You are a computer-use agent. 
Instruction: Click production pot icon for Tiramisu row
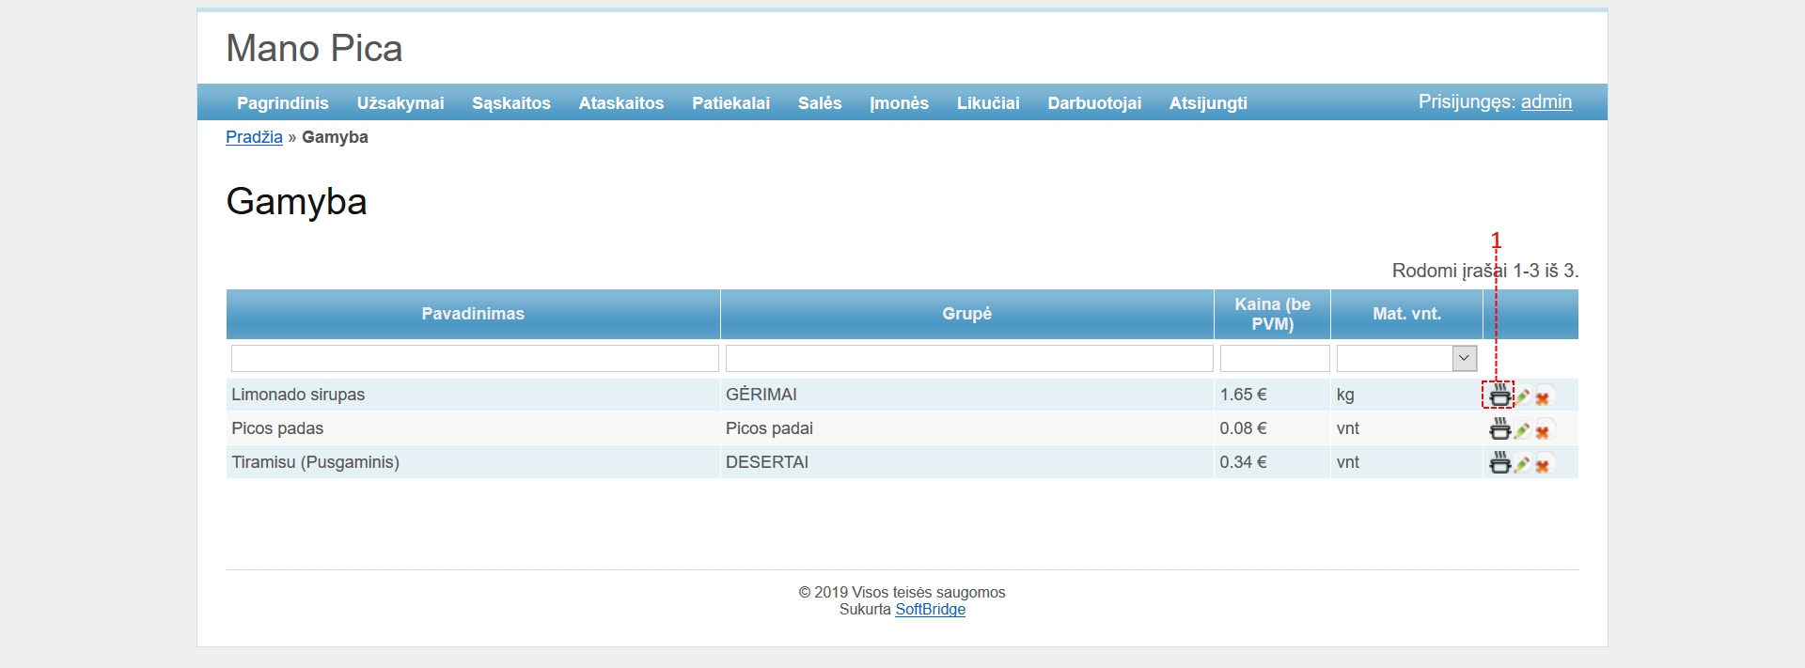[1499, 463]
